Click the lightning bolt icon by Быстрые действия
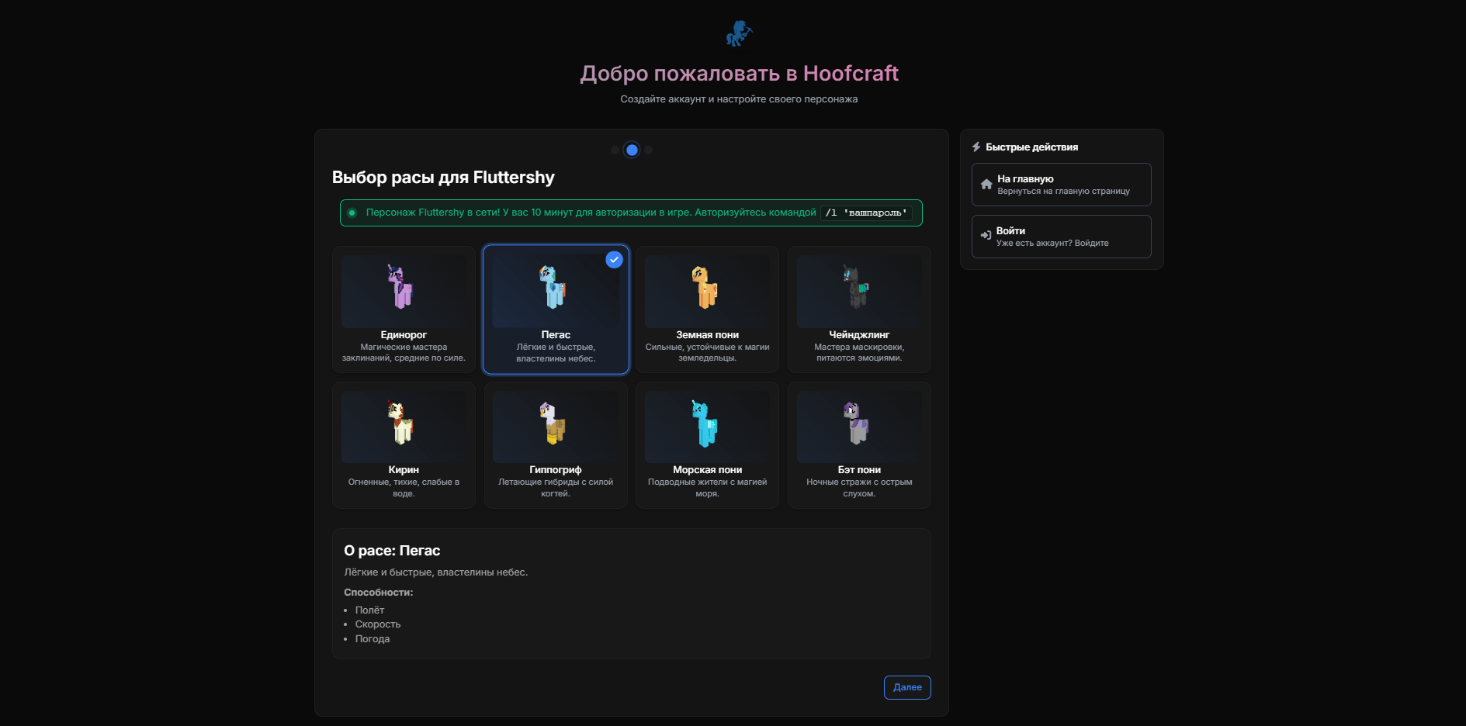 [976, 147]
